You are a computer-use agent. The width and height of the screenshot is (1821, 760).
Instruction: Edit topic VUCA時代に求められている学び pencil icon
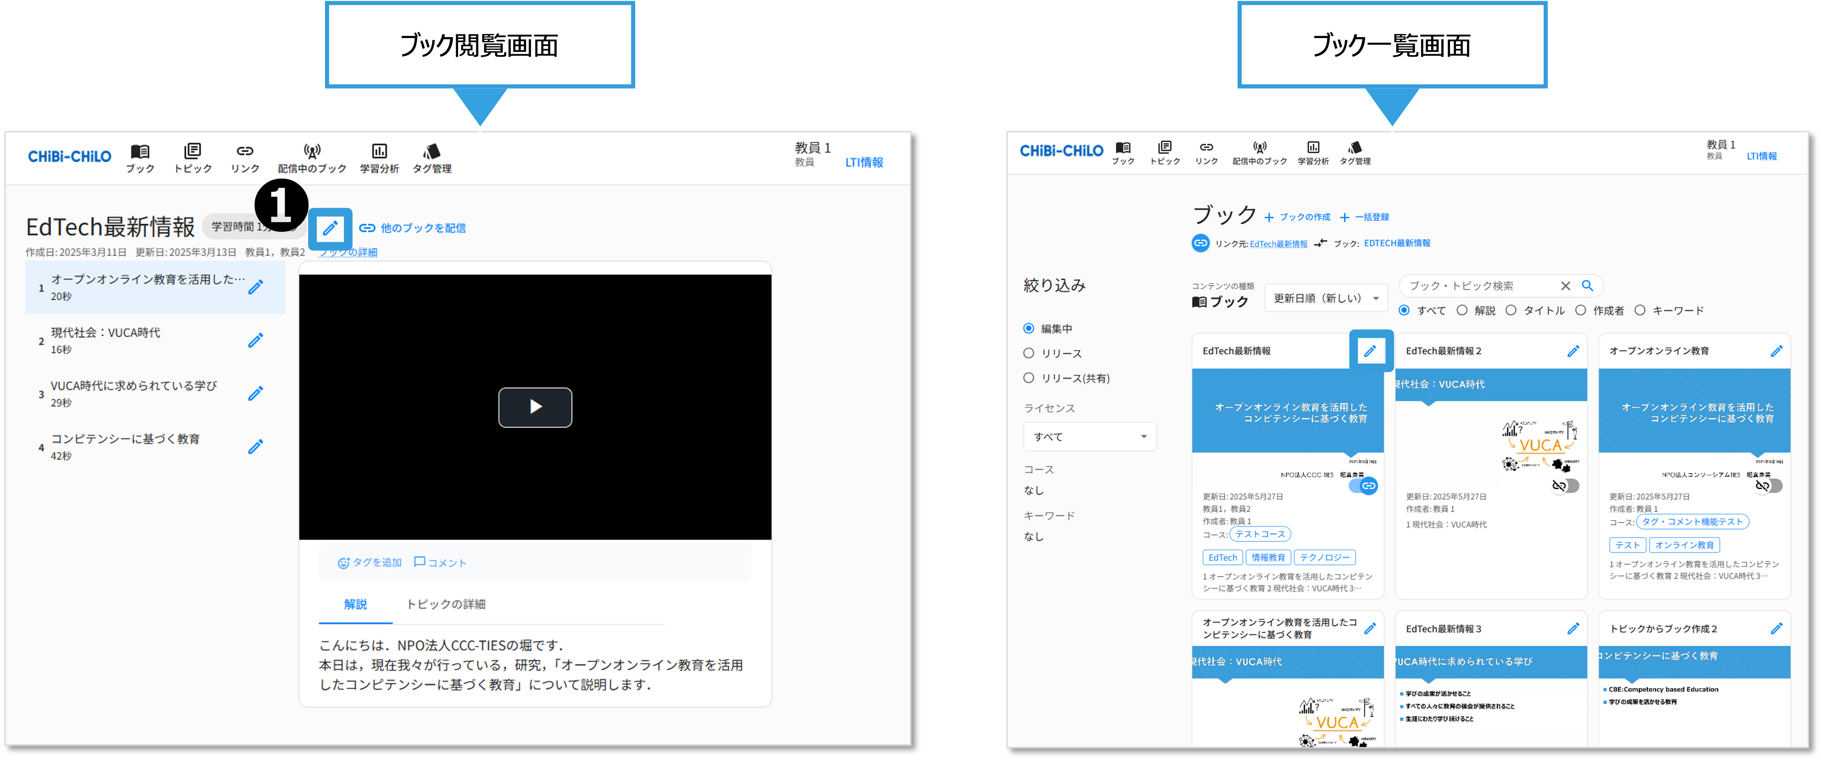click(x=256, y=393)
